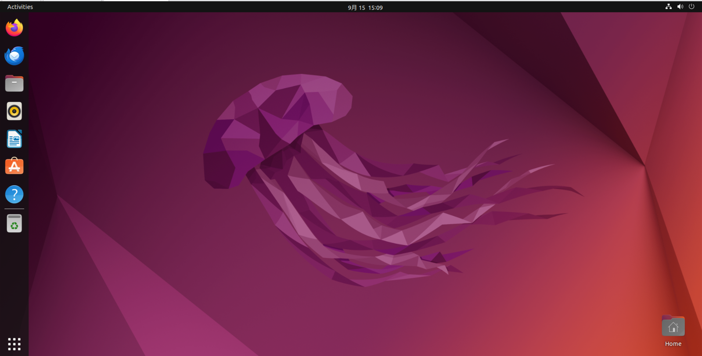Click the volume icon in top bar
The height and width of the screenshot is (356, 702).
click(680, 7)
